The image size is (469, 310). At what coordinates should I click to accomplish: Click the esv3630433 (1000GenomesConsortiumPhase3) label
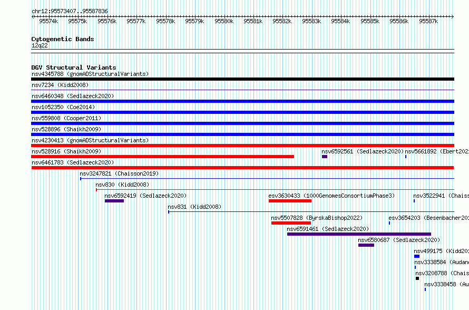tap(331, 196)
